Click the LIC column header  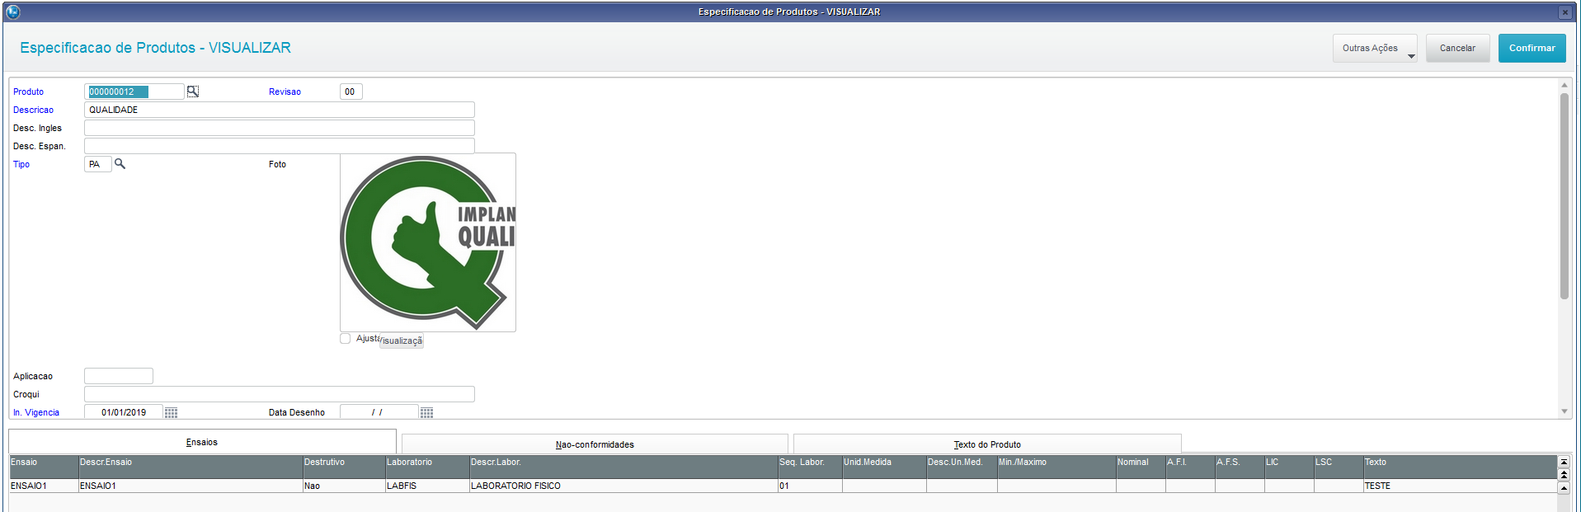(x=1289, y=467)
